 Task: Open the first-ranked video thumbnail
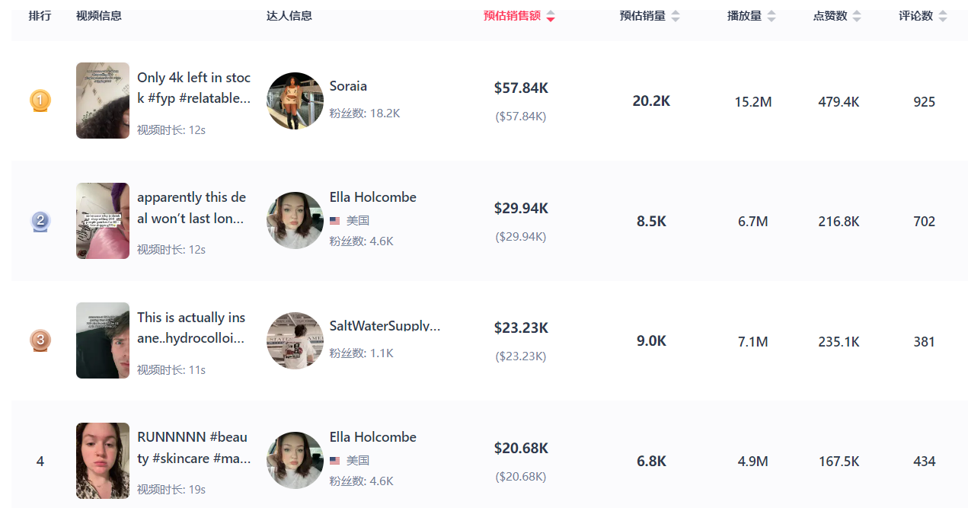[103, 101]
